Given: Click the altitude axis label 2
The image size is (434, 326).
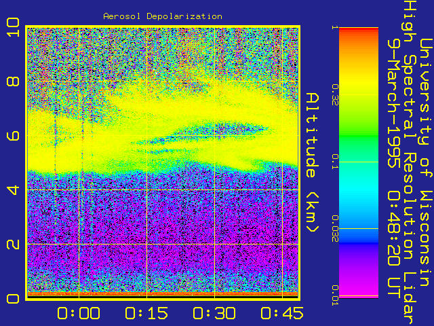Looking at the screenshot, I should [13, 244].
